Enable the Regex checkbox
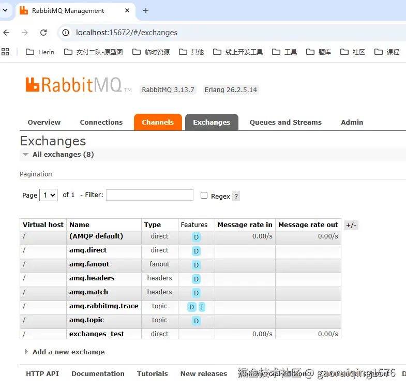This screenshot has width=406, height=390. click(204, 196)
